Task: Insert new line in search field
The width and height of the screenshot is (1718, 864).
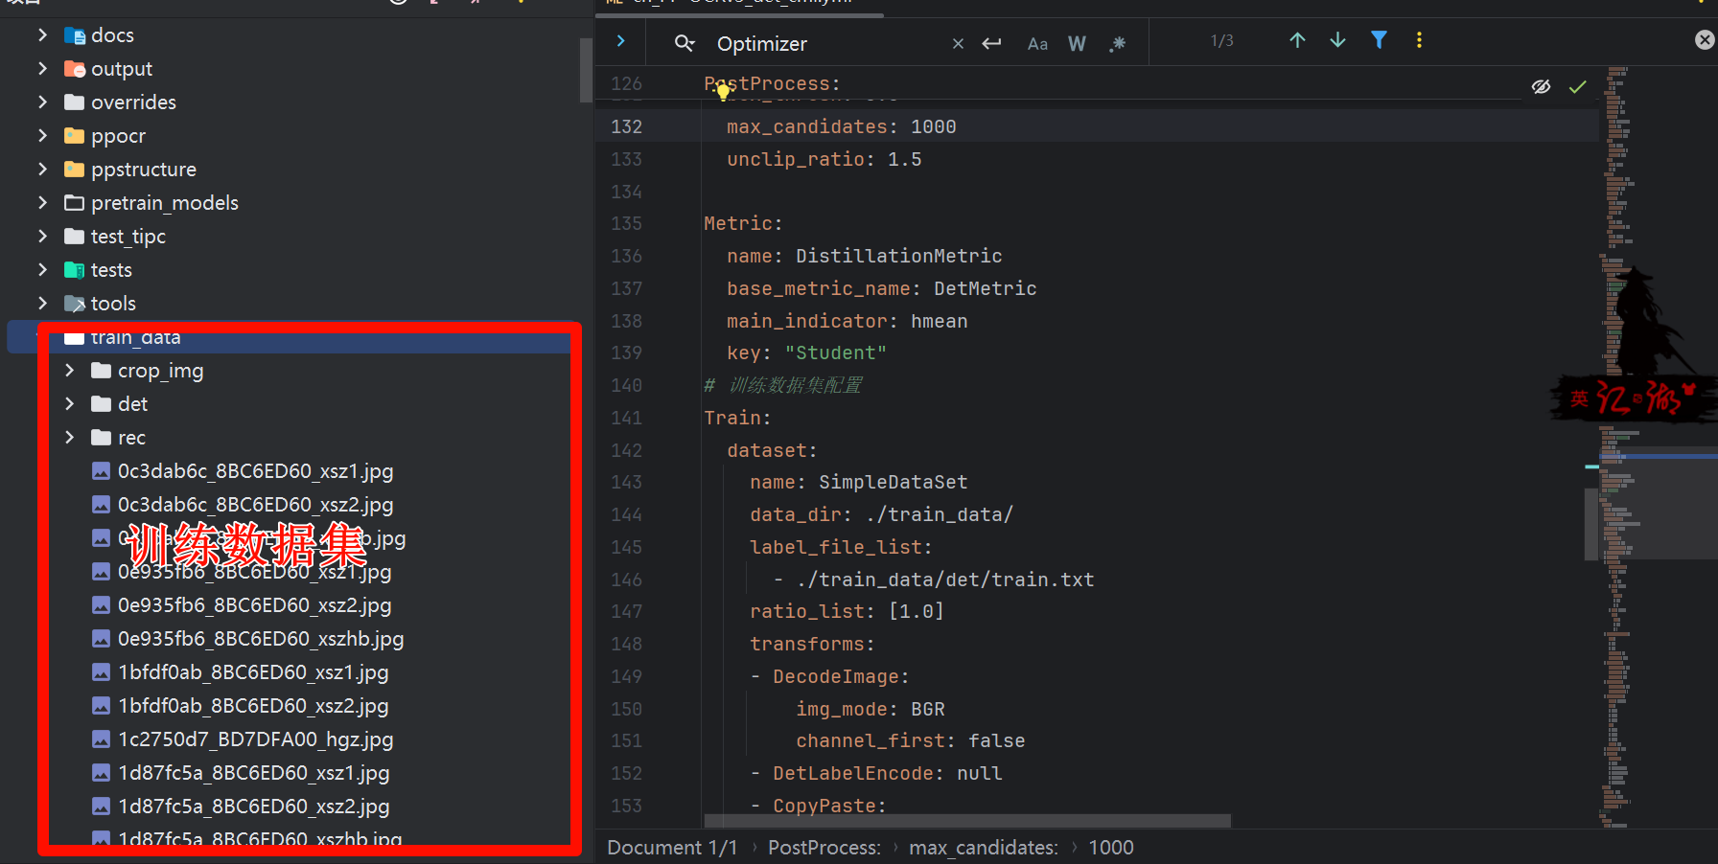Action: pyautogui.click(x=992, y=43)
